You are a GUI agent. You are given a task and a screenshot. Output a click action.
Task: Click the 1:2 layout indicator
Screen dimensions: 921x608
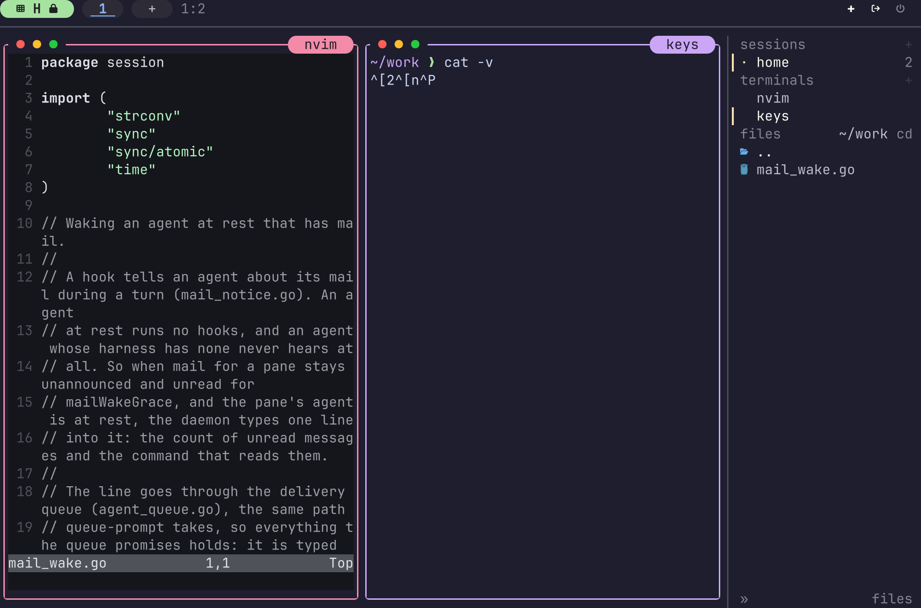(x=193, y=9)
